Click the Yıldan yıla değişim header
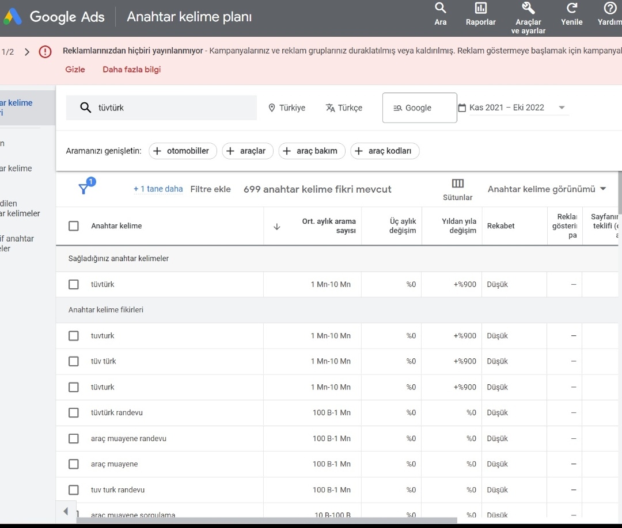The height and width of the screenshot is (528, 622). tap(459, 226)
